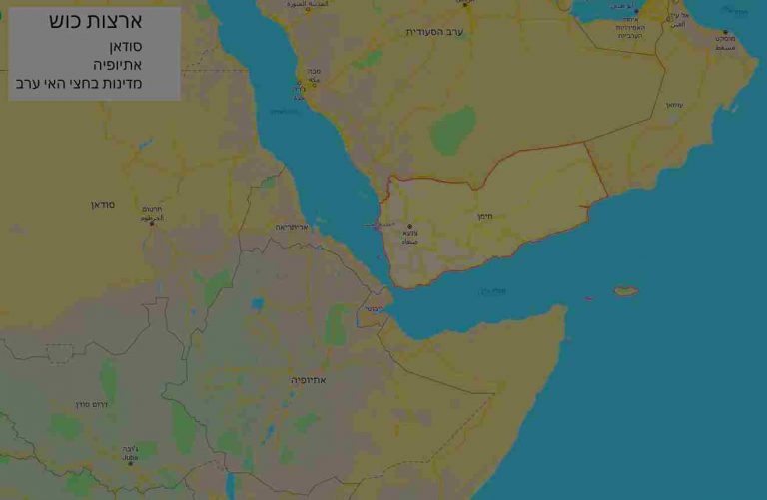Click Socotra island in the sea
Image resolution: width=767 pixels, height=500 pixels.
626,291
